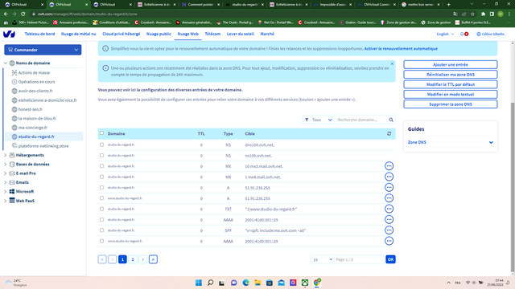Open Tableau de bord menu

[39, 34]
